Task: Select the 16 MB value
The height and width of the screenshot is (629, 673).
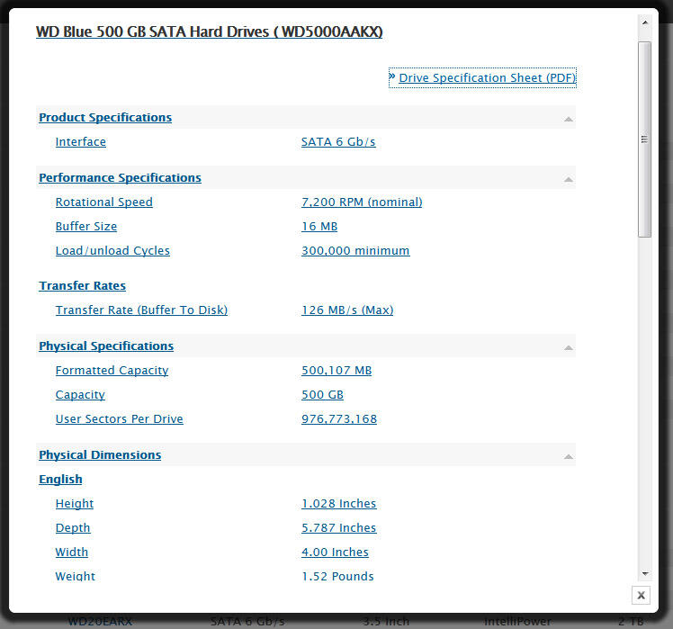Action: (x=319, y=226)
